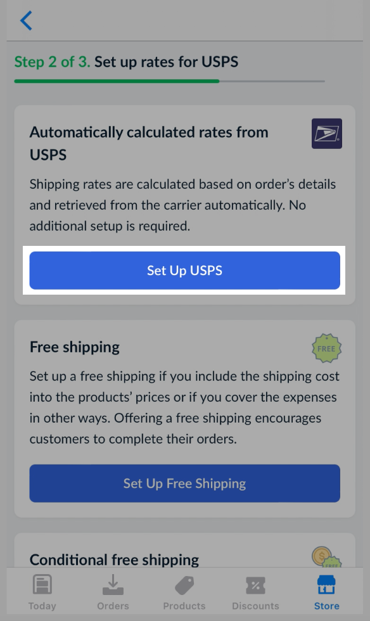
Task: Tap the green step progress bar
Action: tap(117, 81)
